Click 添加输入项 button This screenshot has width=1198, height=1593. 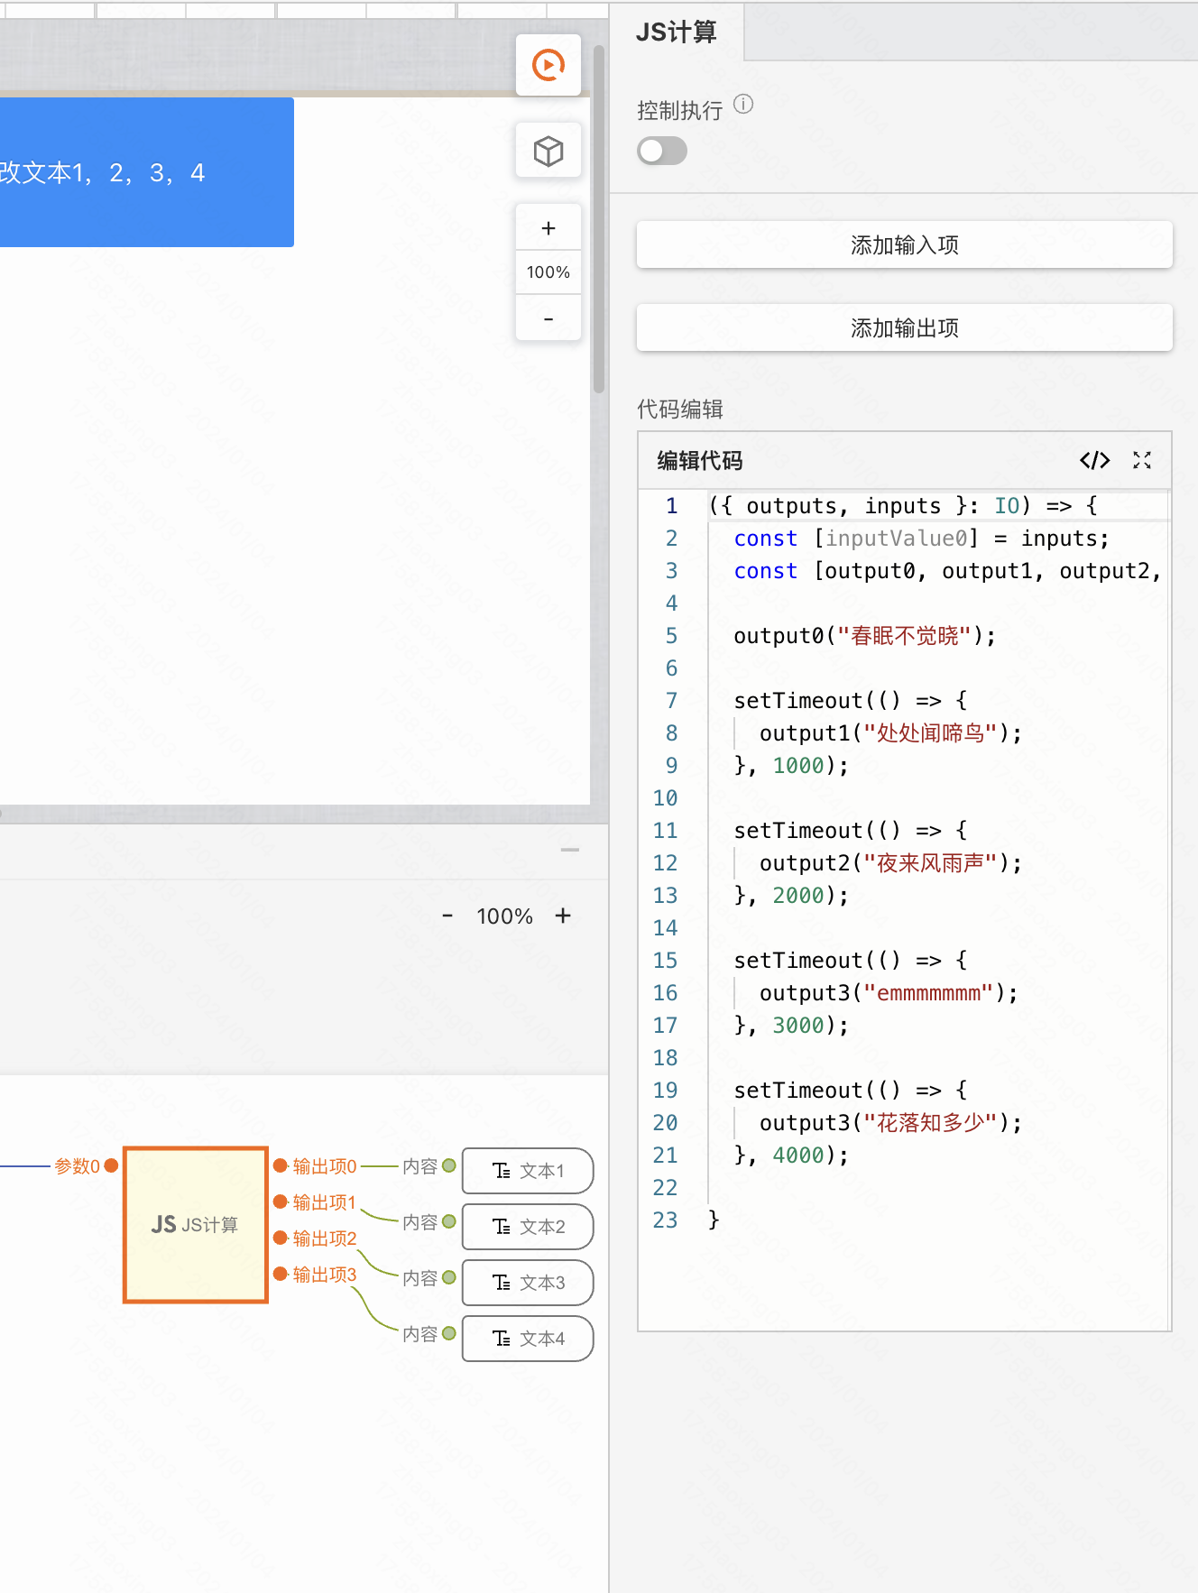click(x=905, y=244)
